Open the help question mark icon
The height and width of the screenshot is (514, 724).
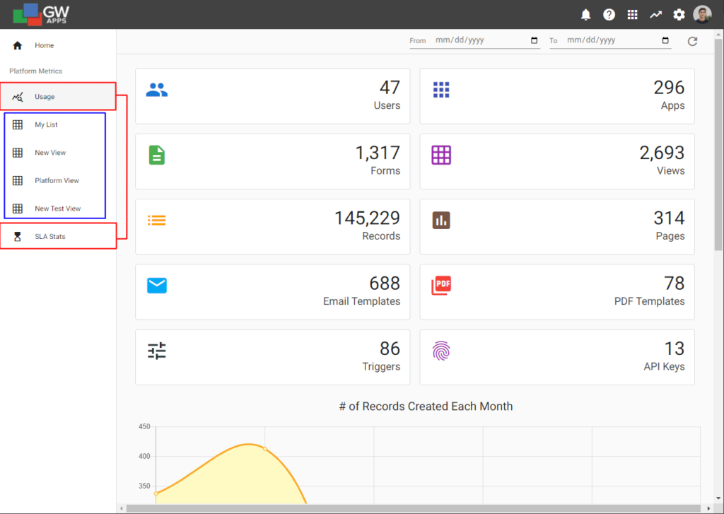(609, 15)
